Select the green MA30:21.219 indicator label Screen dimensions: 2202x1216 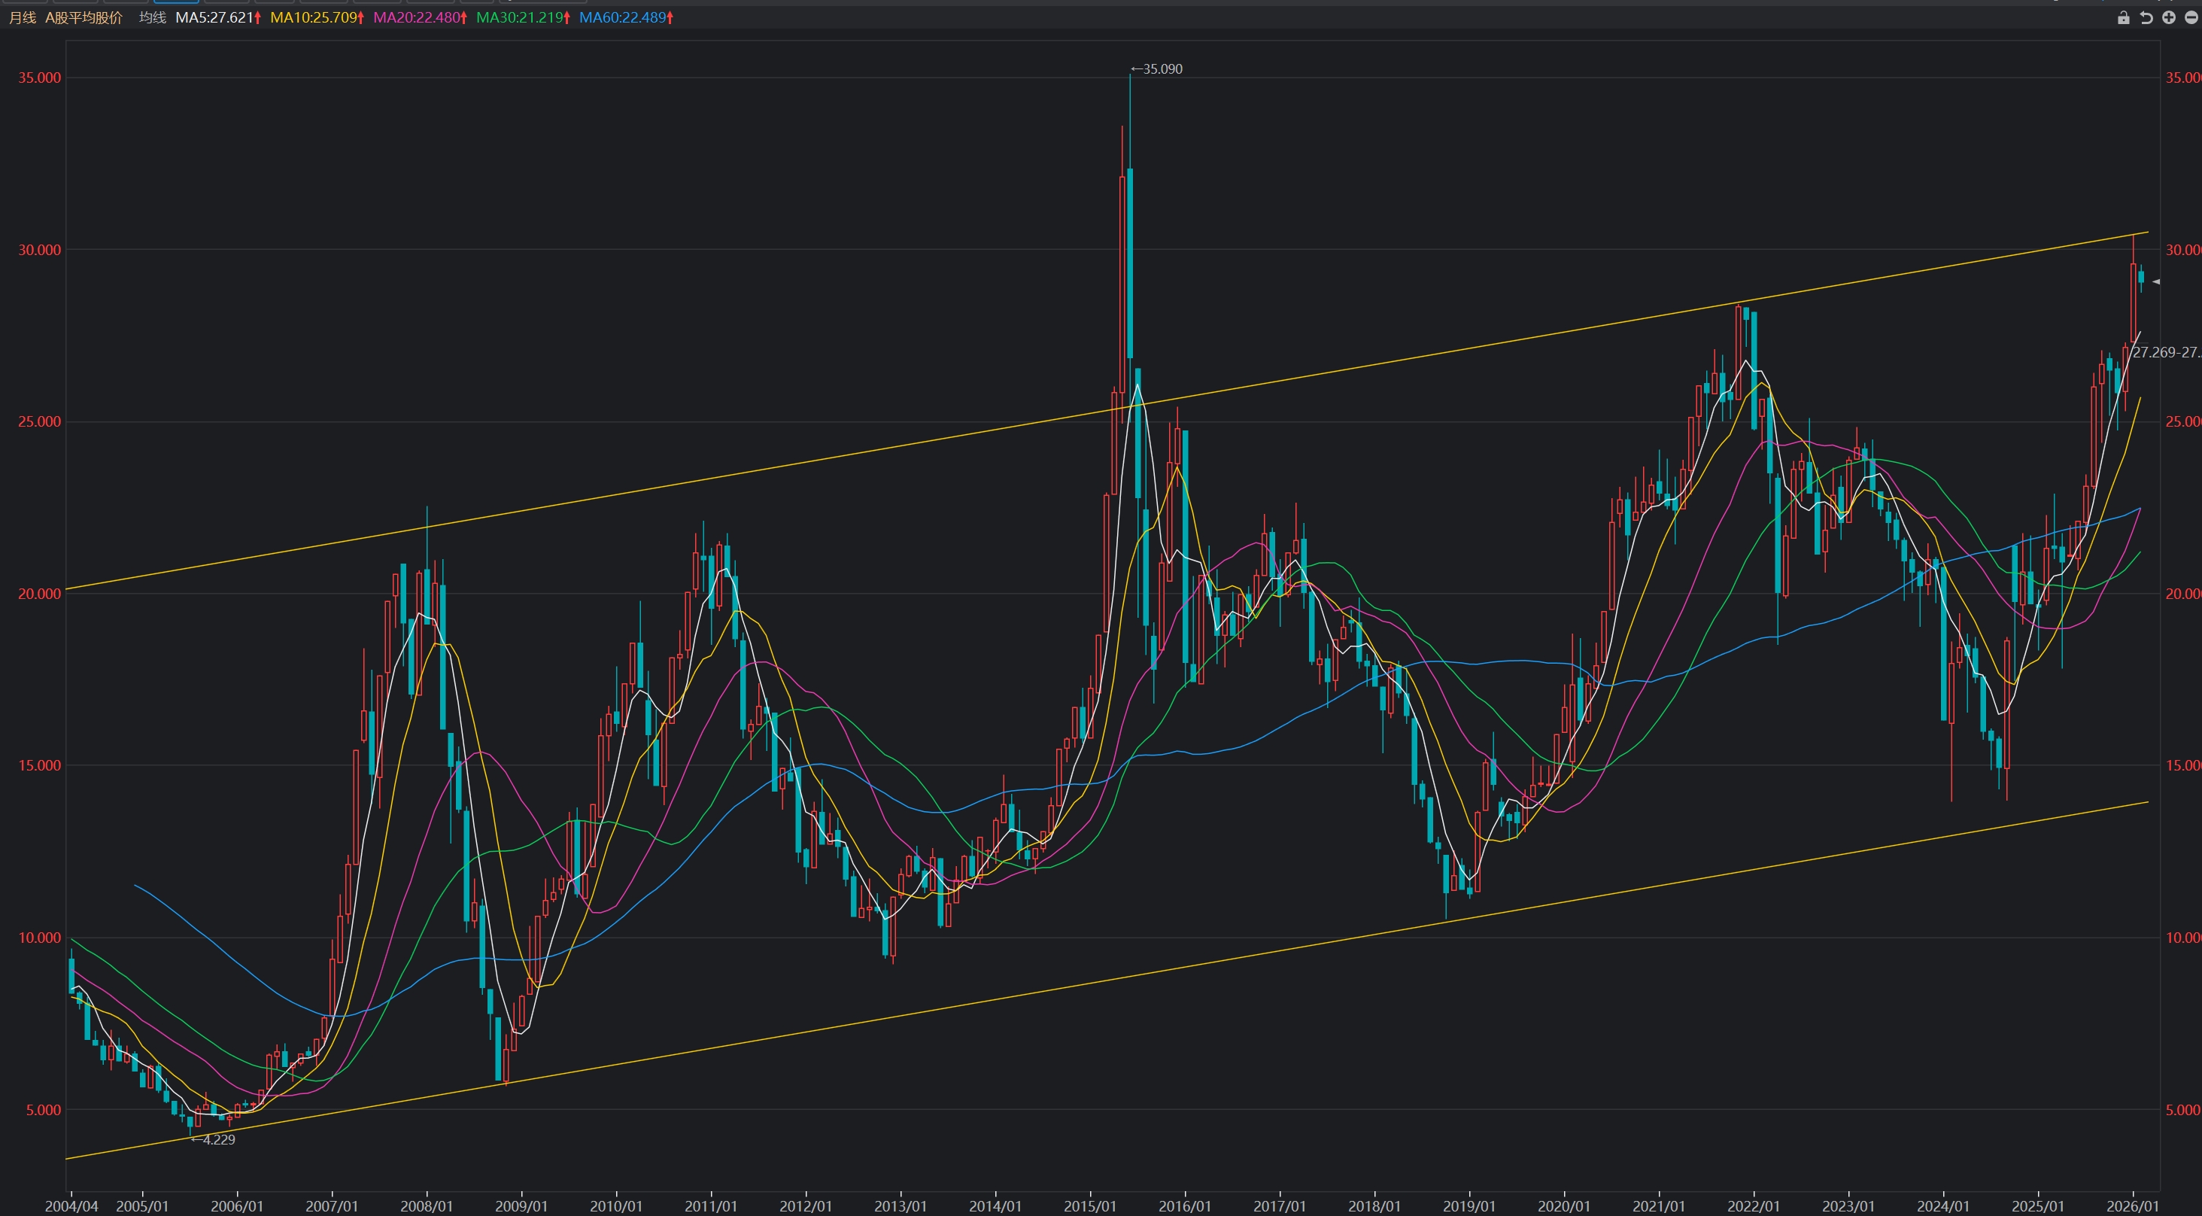tap(521, 18)
